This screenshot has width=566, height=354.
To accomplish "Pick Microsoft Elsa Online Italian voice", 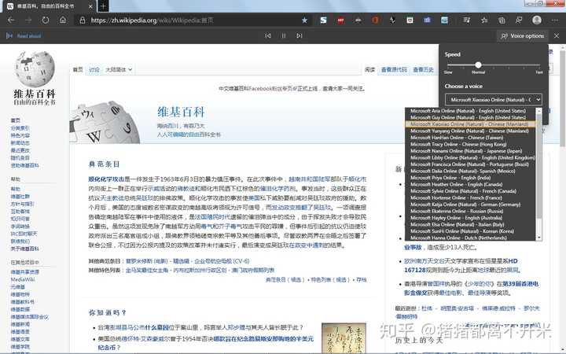I will (470, 224).
